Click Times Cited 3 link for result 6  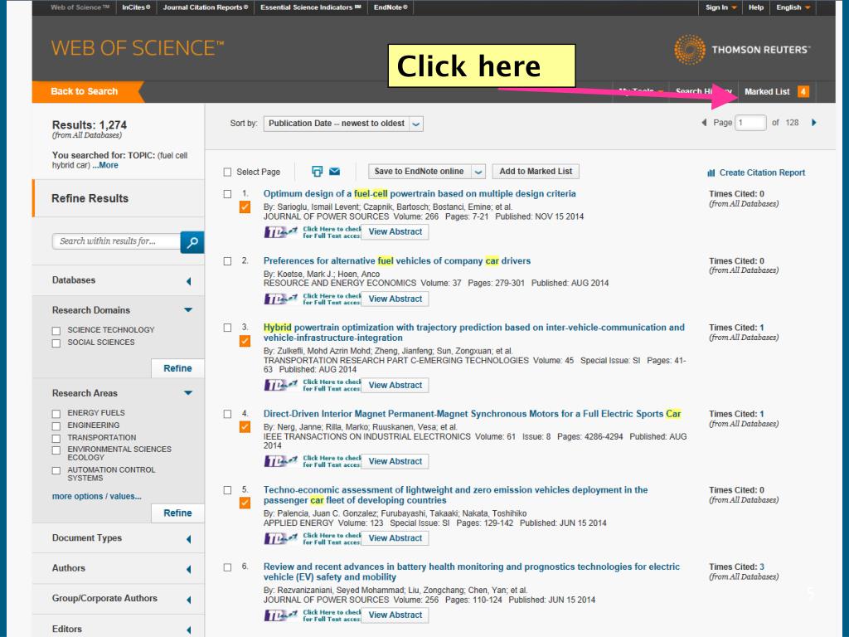point(761,566)
